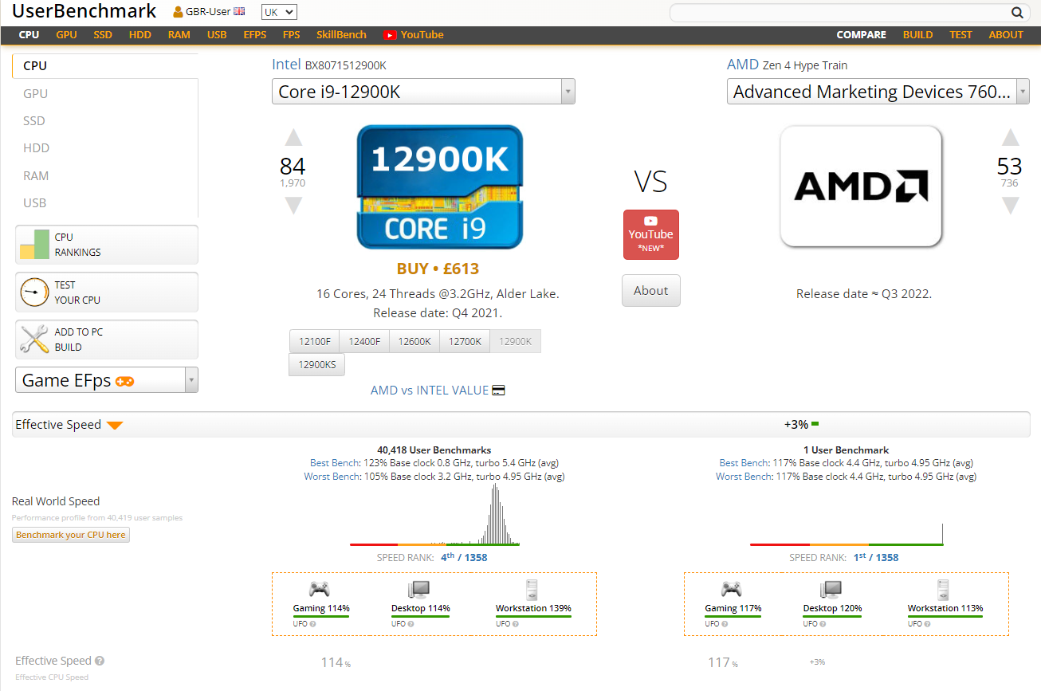Select RAM in the top navigation bar
This screenshot has width=1041, height=691.
tap(179, 35)
